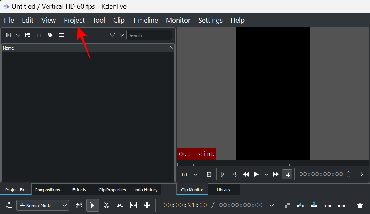Select the Selection arrow tool

coord(93,205)
